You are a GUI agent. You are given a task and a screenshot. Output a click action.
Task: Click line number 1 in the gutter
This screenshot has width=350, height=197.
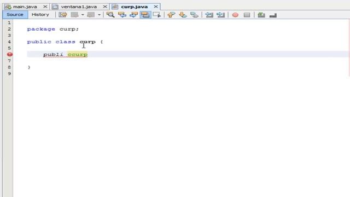coord(9,23)
